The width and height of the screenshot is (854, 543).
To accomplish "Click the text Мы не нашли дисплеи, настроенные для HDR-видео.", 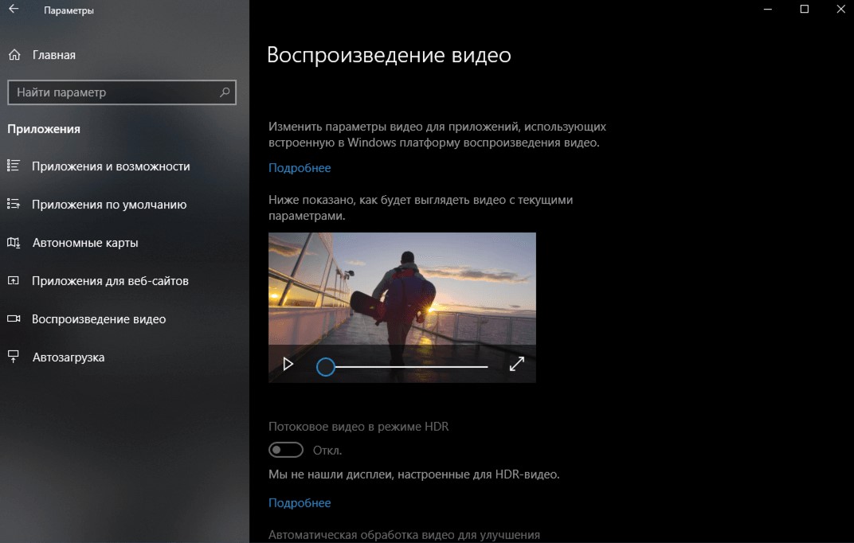I will point(414,475).
